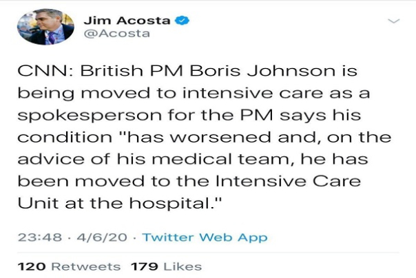Click the phrase Intensive Care in tweet
416x278 pixels.
288,181
